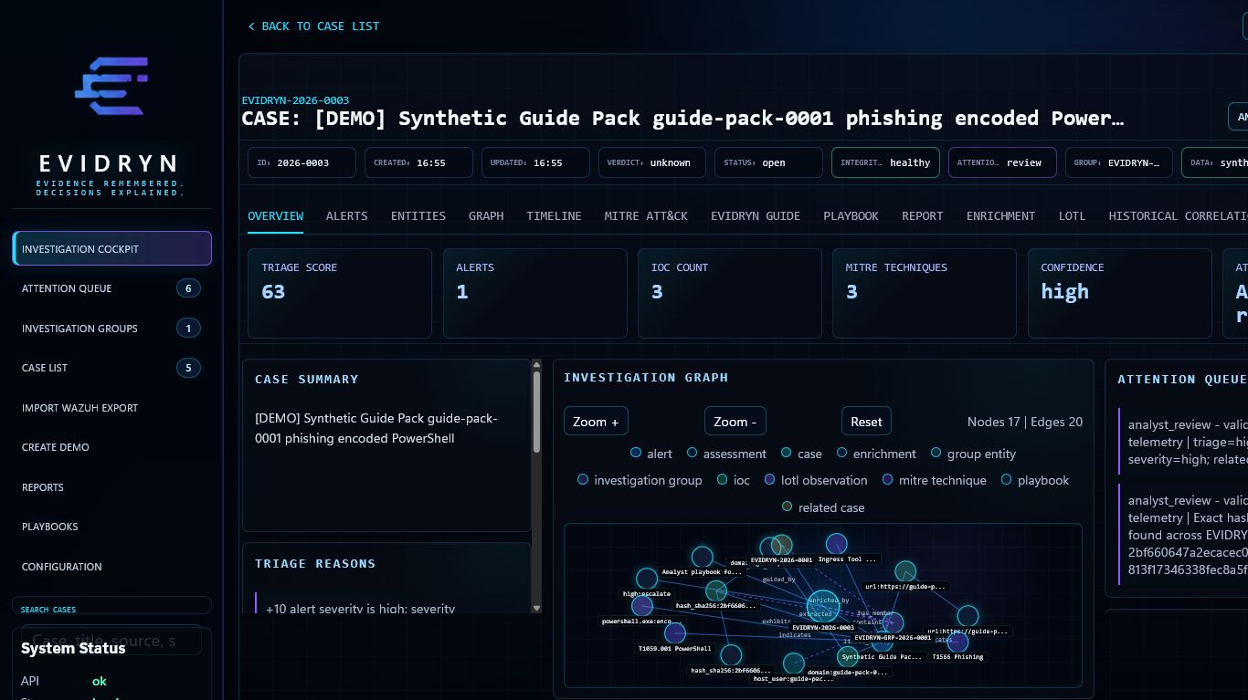This screenshot has height=700, width=1248.
Task: Go back to case list
Action: click(x=313, y=26)
